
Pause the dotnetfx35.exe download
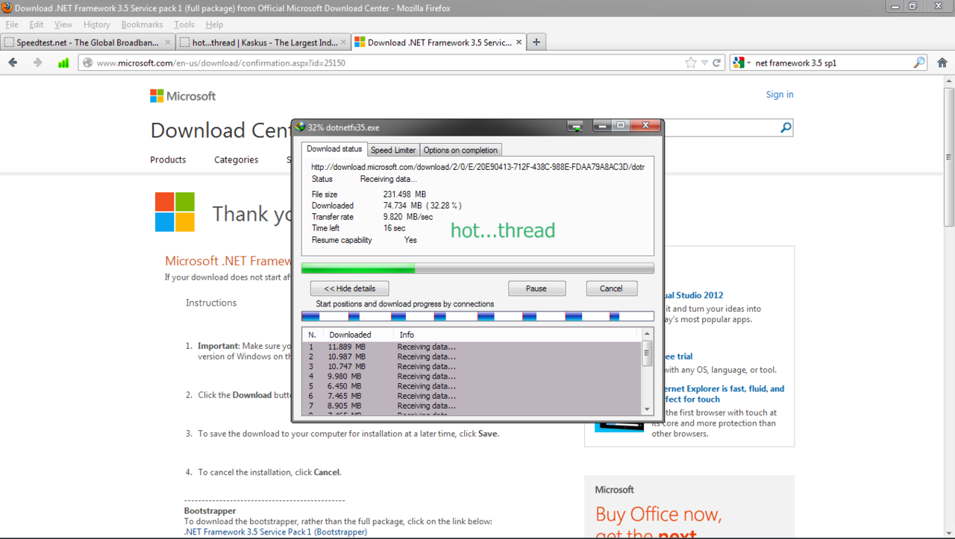point(536,289)
